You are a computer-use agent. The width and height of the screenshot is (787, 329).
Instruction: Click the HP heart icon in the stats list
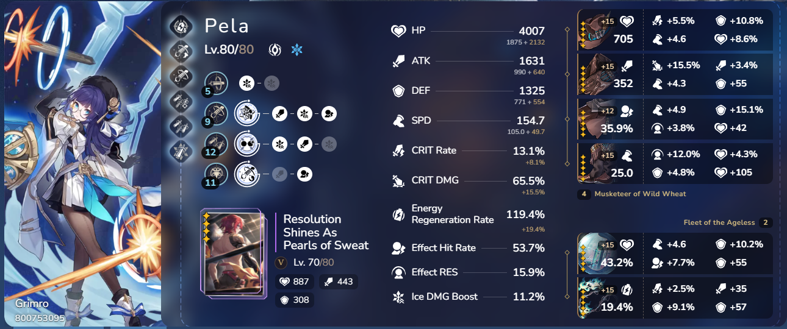[398, 30]
